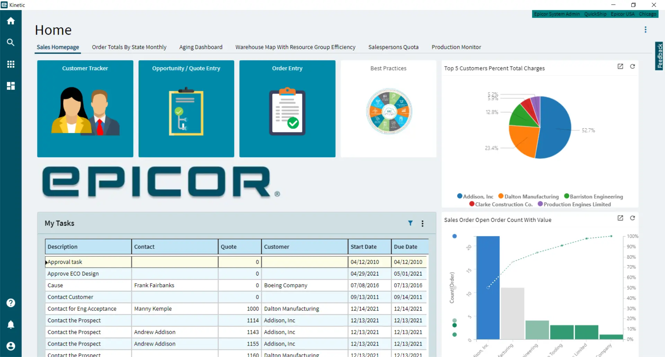Sort by Quote column header

click(x=240, y=247)
